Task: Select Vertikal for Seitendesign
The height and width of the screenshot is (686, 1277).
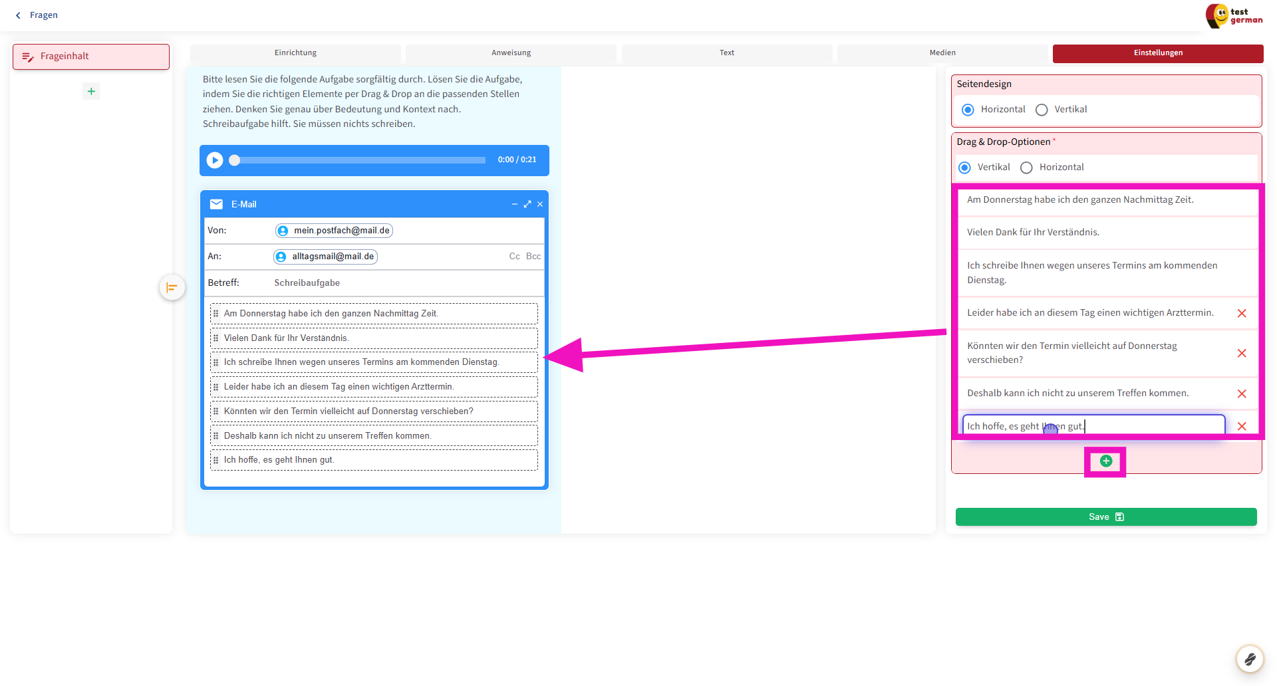Action: (x=1042, y=110)
